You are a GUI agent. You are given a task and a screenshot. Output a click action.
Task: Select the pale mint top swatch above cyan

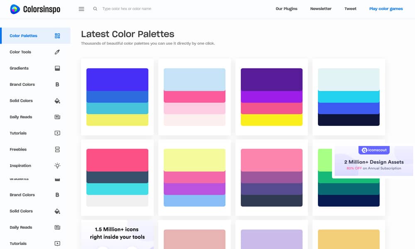(349, 80)
